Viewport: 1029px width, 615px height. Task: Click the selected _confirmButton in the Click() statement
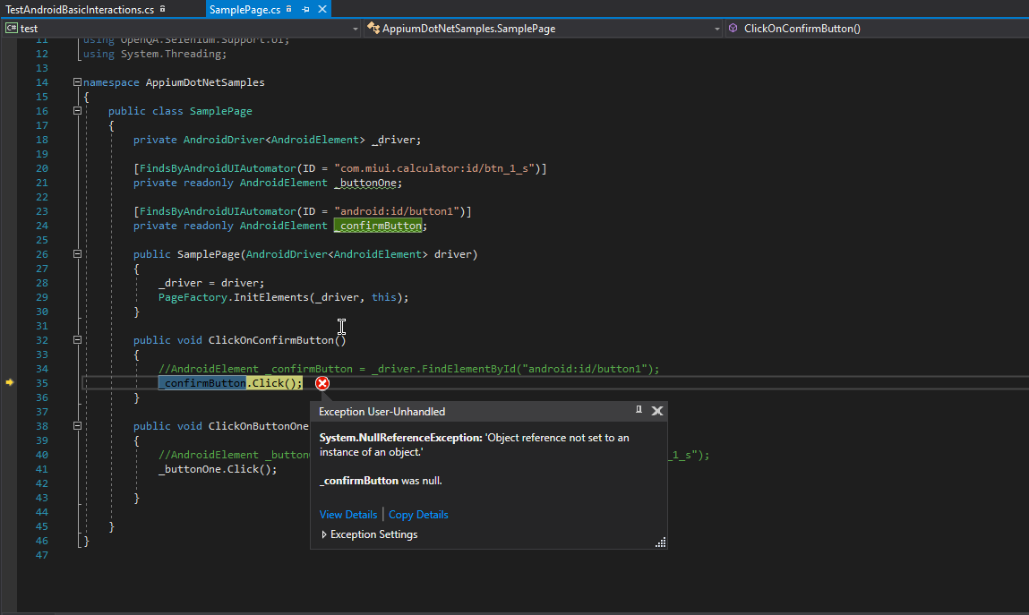202,383
